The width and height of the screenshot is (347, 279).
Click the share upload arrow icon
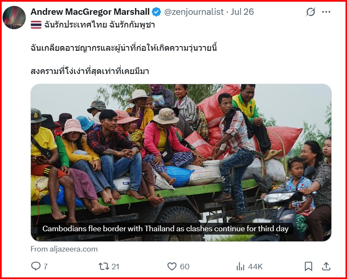[x=326, y=266]
